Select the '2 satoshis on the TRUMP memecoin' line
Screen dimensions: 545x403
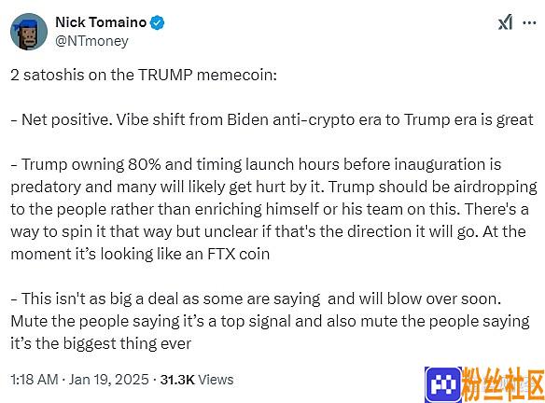(144, 75)
